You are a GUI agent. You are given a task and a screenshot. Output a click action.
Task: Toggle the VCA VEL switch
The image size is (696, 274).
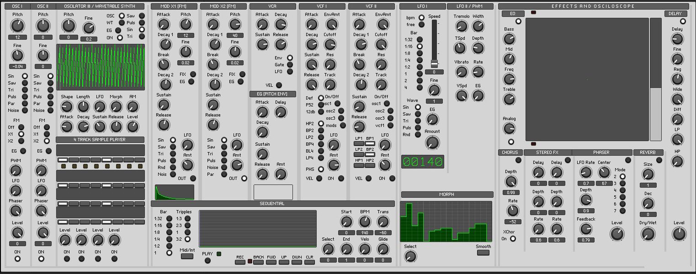pyautogui.click(x=279, y=85)
